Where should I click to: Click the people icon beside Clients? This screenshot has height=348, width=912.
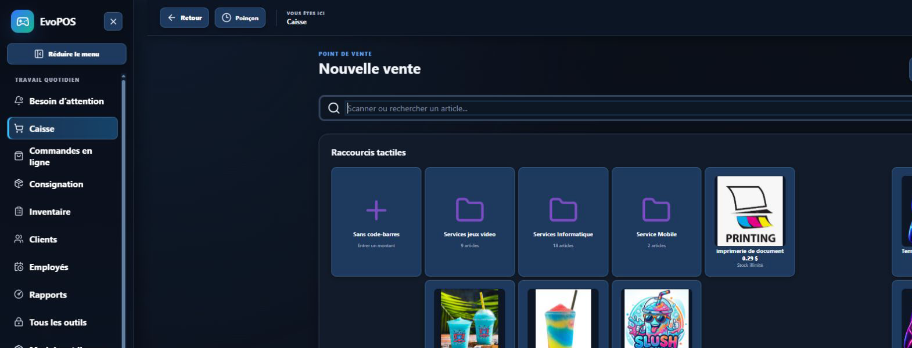coord(19,239)
